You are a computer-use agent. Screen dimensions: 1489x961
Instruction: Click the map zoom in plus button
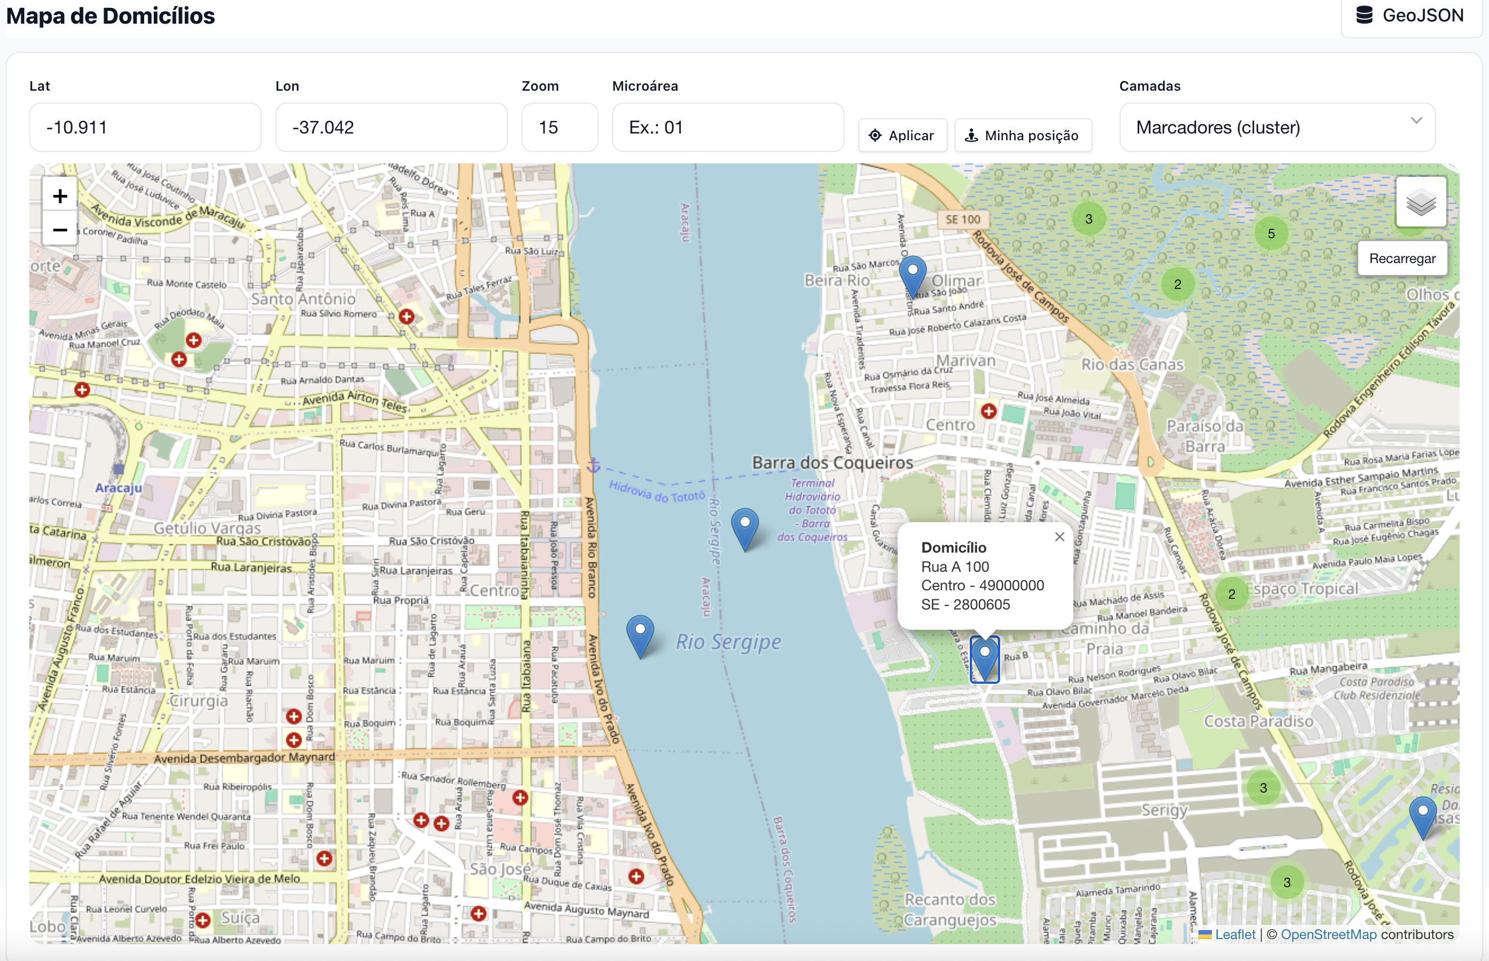click(x=60, y=197)
